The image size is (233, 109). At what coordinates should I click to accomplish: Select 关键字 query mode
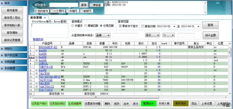click(73, 26)
